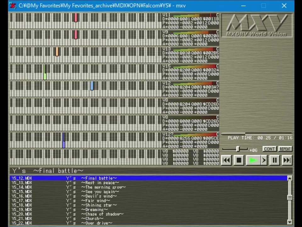Click the playlist scrollbar down arrow

coord(290,222)
